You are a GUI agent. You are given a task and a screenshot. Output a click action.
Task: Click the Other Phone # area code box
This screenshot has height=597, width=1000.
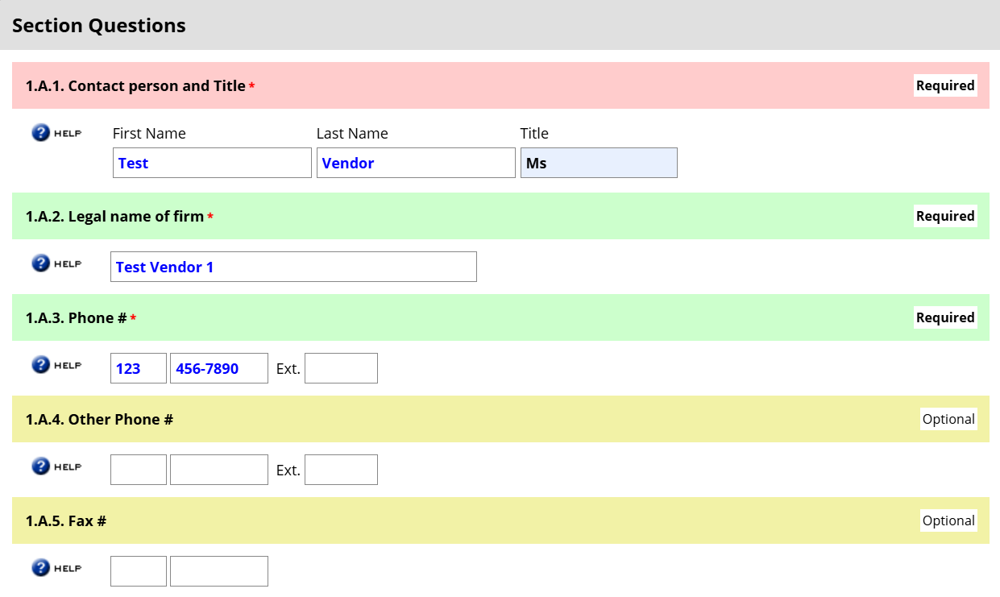pyautogui.click(x=139, y=470)
